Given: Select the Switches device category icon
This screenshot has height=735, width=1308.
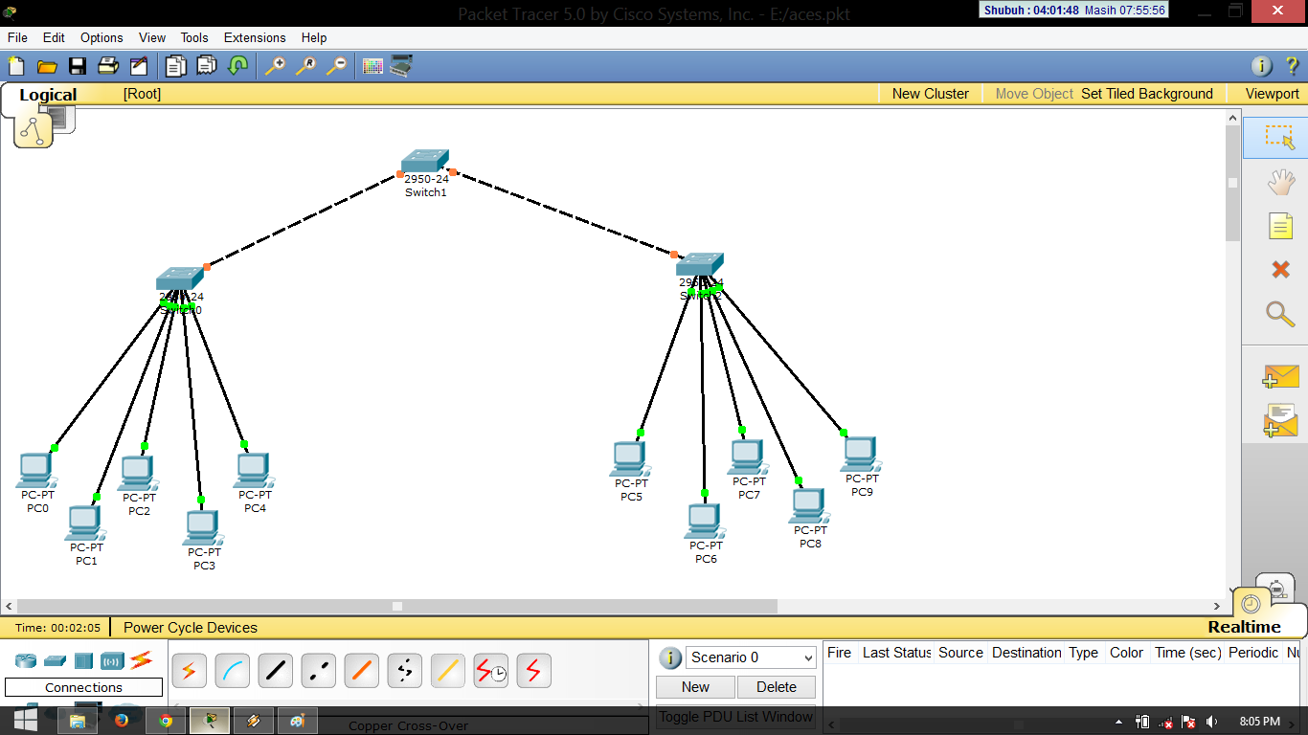Looking at the screenshot, I should (x=55, y=660).
